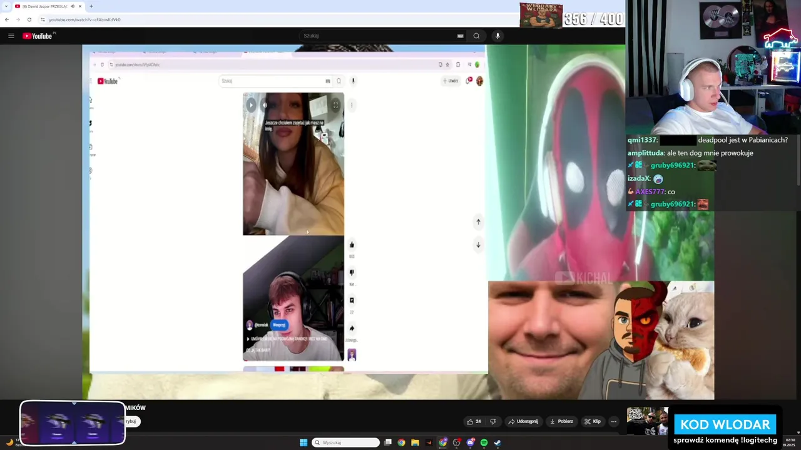
Task: Like the video showing 24 likes
Action: click(x=474, y=421)
